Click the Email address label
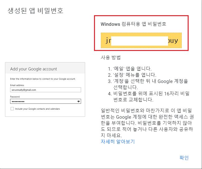 [17, 85]
